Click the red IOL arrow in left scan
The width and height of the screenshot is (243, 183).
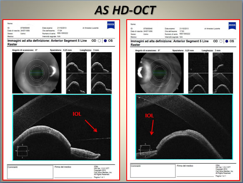pos(91,126)
